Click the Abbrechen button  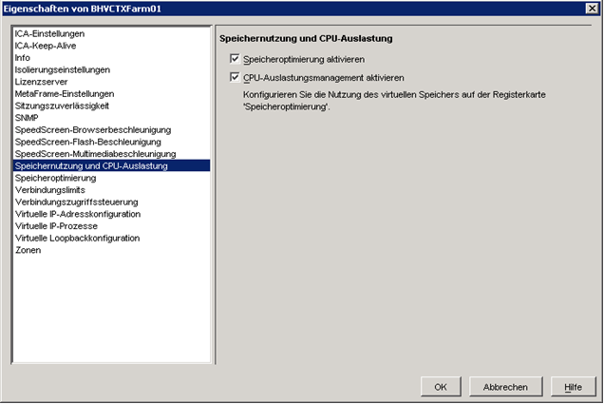click(505, 387)
